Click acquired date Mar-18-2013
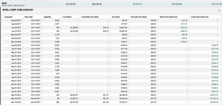 tap(16, 102)
